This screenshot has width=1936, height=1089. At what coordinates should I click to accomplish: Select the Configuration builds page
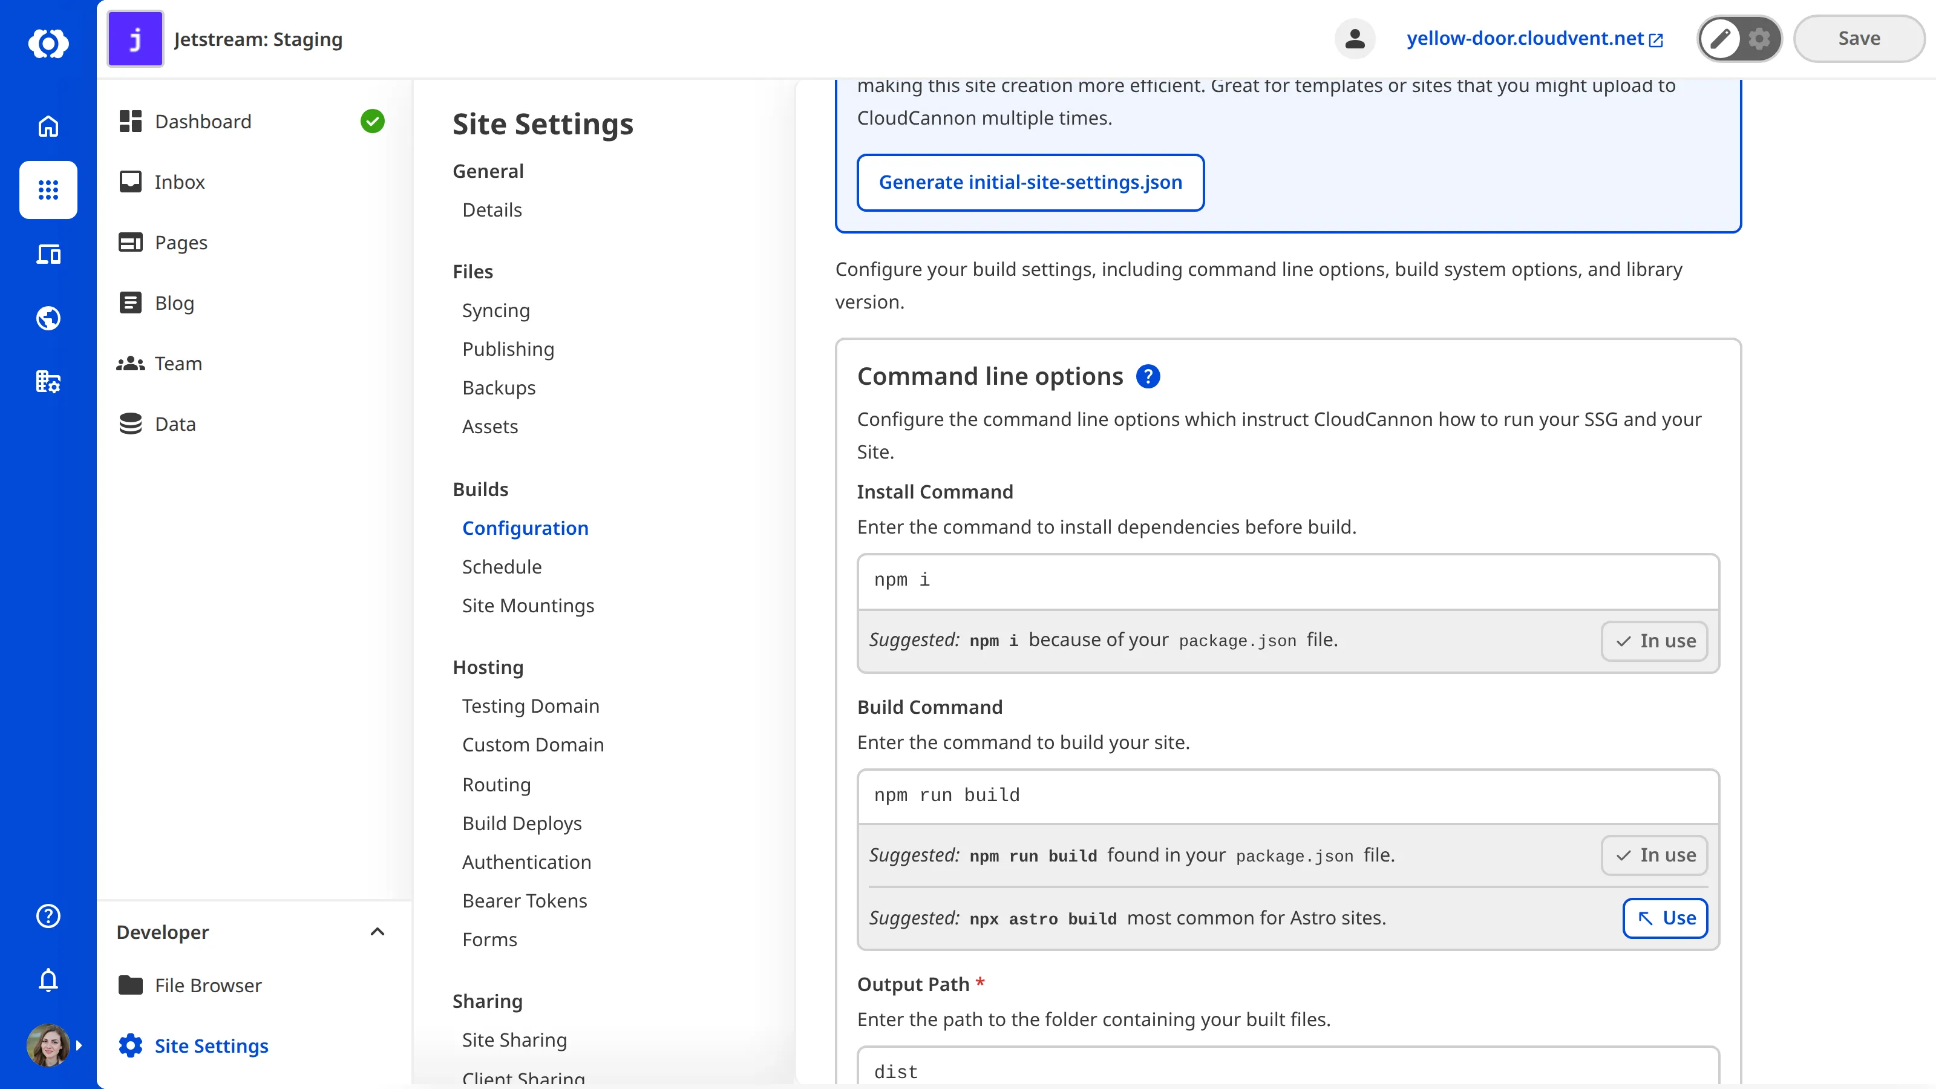[x=525, y=528]
